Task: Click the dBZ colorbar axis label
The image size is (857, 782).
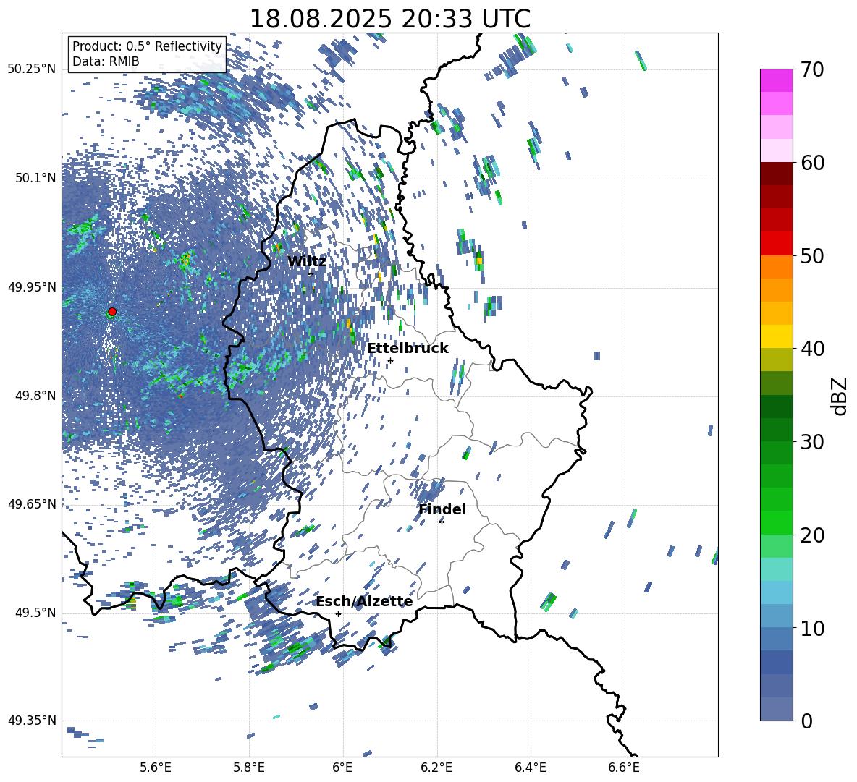Action: pyautogui.click(x=840, y=396)
